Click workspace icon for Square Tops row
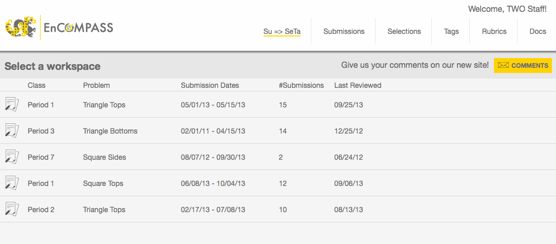The image size is (556, 244). 12,182
